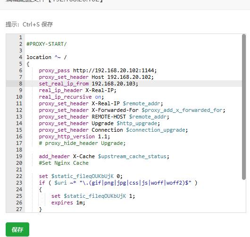Image resolution: width=250 pixels, height=237 pixels.
Task: Click the 'real_ip_recursive on' line
Action: tap(71, 97)
